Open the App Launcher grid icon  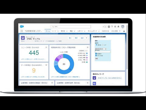22,31
